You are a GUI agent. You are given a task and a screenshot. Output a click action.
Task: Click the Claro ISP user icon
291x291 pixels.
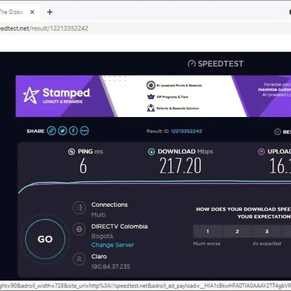coord(79,259)
